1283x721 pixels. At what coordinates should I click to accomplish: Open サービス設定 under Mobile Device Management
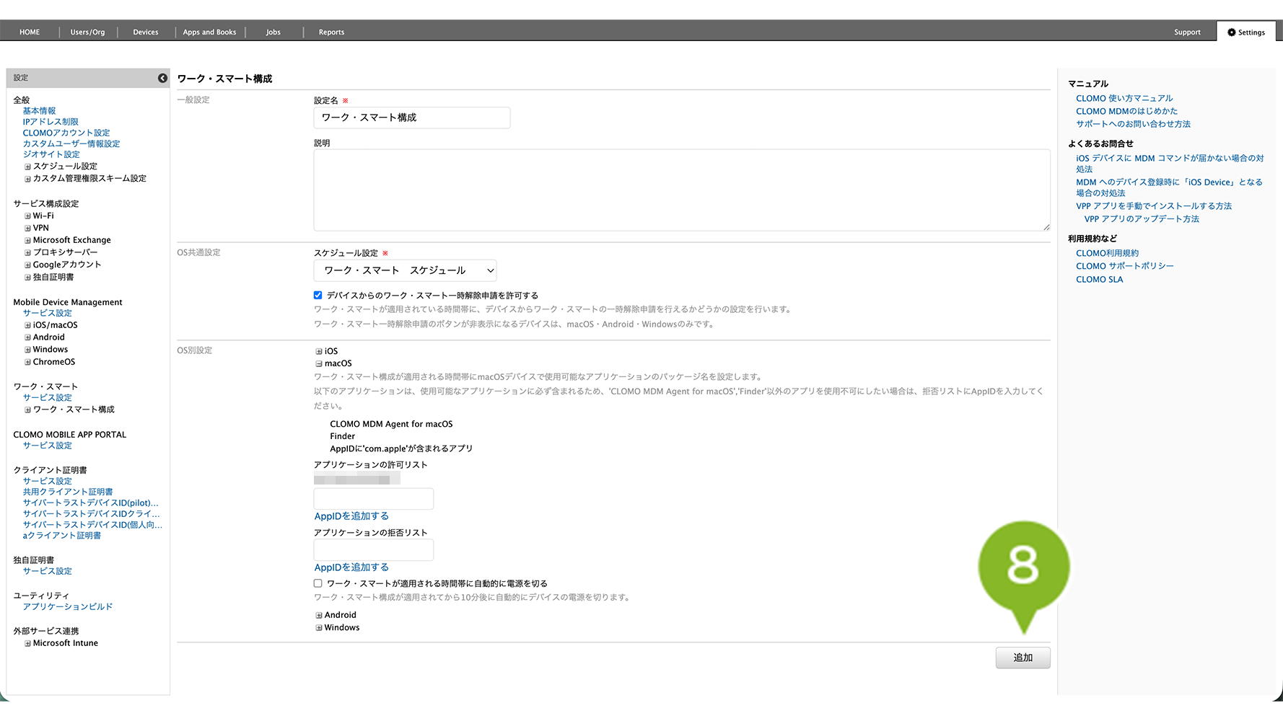coord(48,313)
